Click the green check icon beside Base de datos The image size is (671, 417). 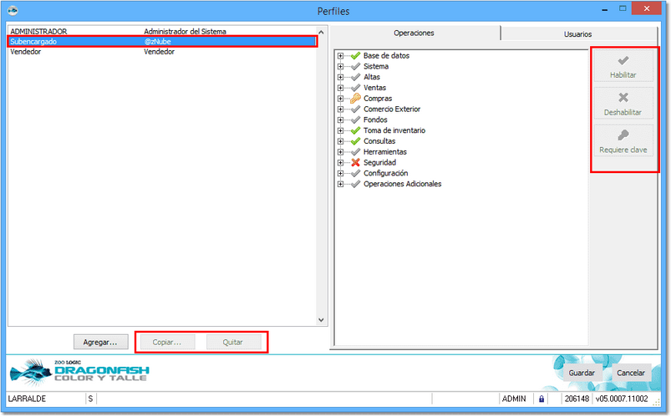tap(355, 56)
